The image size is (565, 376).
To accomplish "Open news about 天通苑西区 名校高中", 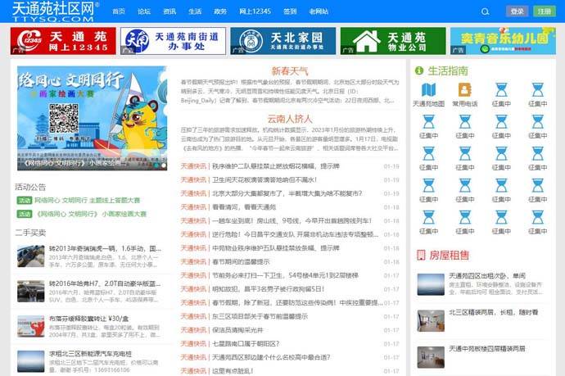I will [271, 358].
